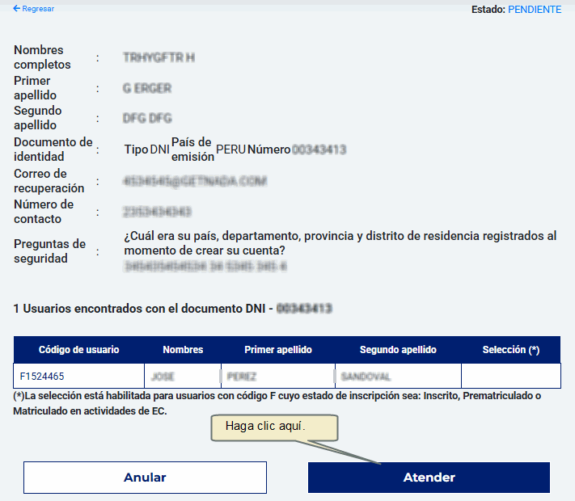The width and height of the screenshot is (575, 501).
Task: Click the DNI number in identity document row
Action: point(319,149)
